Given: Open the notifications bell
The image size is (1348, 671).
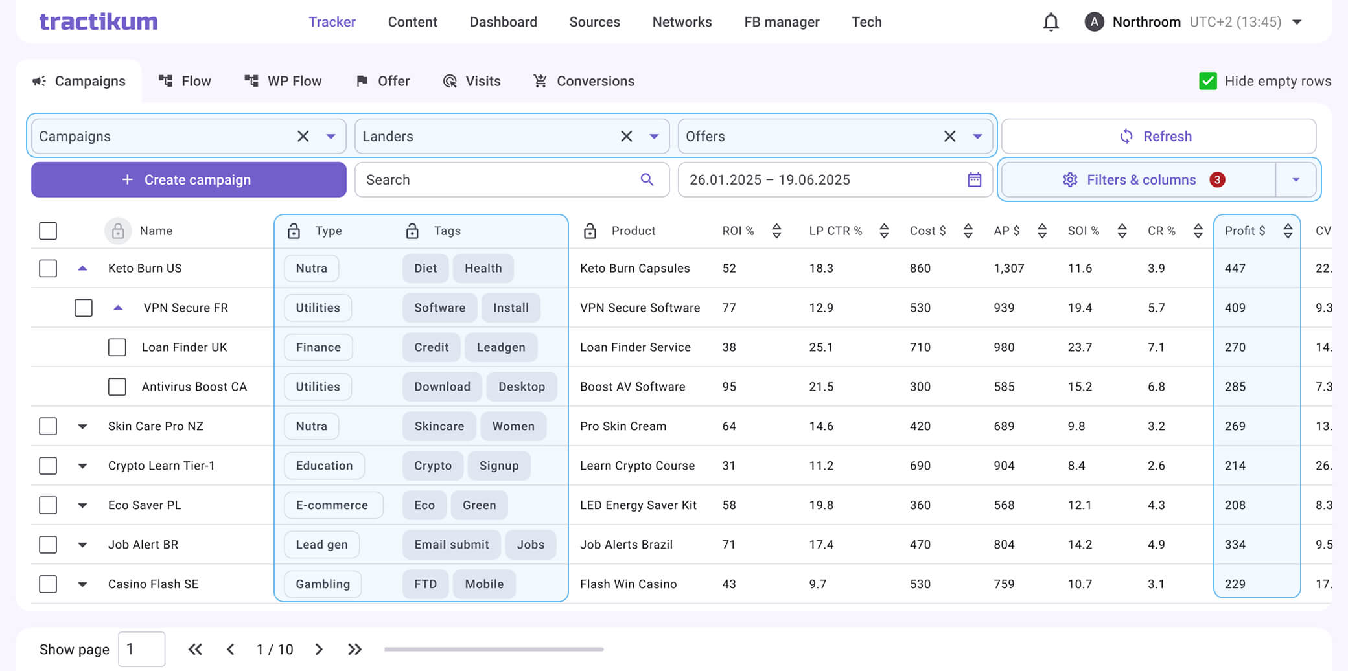Looking at the screenshot, I should coord(1051,23).
